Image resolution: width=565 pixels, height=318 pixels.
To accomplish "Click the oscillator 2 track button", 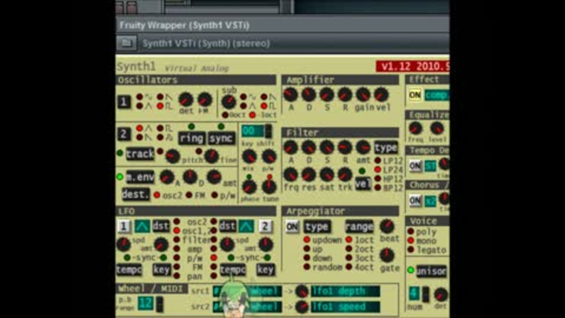I will point(140,154).
